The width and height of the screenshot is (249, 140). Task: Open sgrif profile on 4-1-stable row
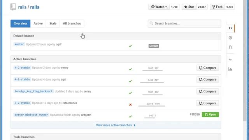pyautogui.click(x=63, y=79)
